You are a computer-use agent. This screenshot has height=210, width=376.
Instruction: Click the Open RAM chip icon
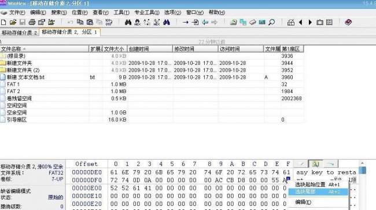(x=253, y=23)
